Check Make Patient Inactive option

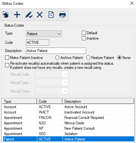click(7, 58)
